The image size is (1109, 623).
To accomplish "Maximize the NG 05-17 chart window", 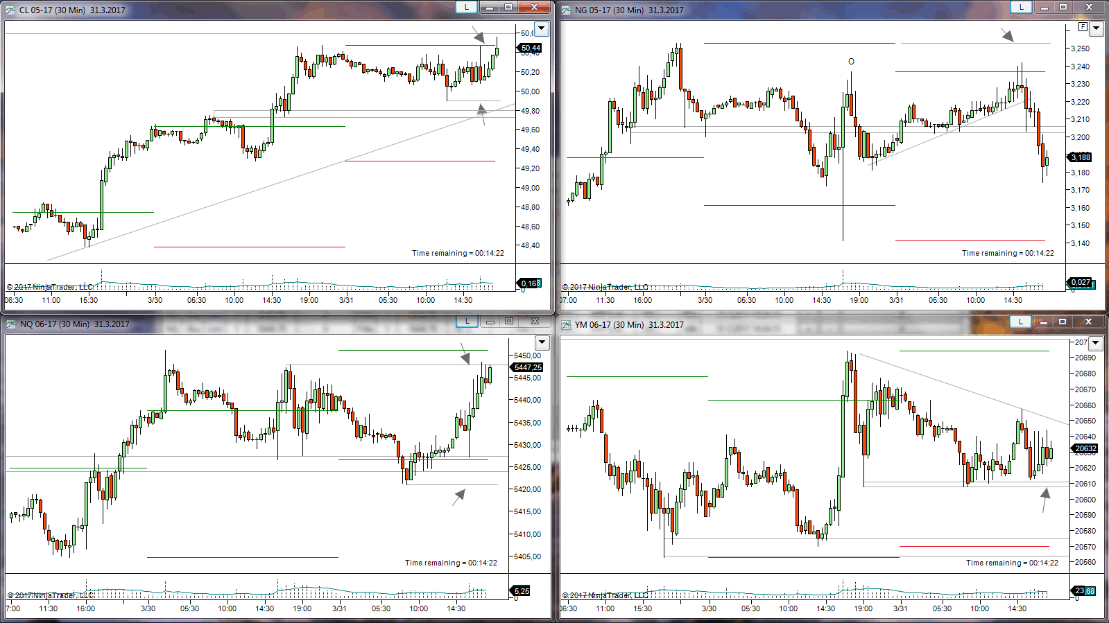I will [x=1063, y=7].
